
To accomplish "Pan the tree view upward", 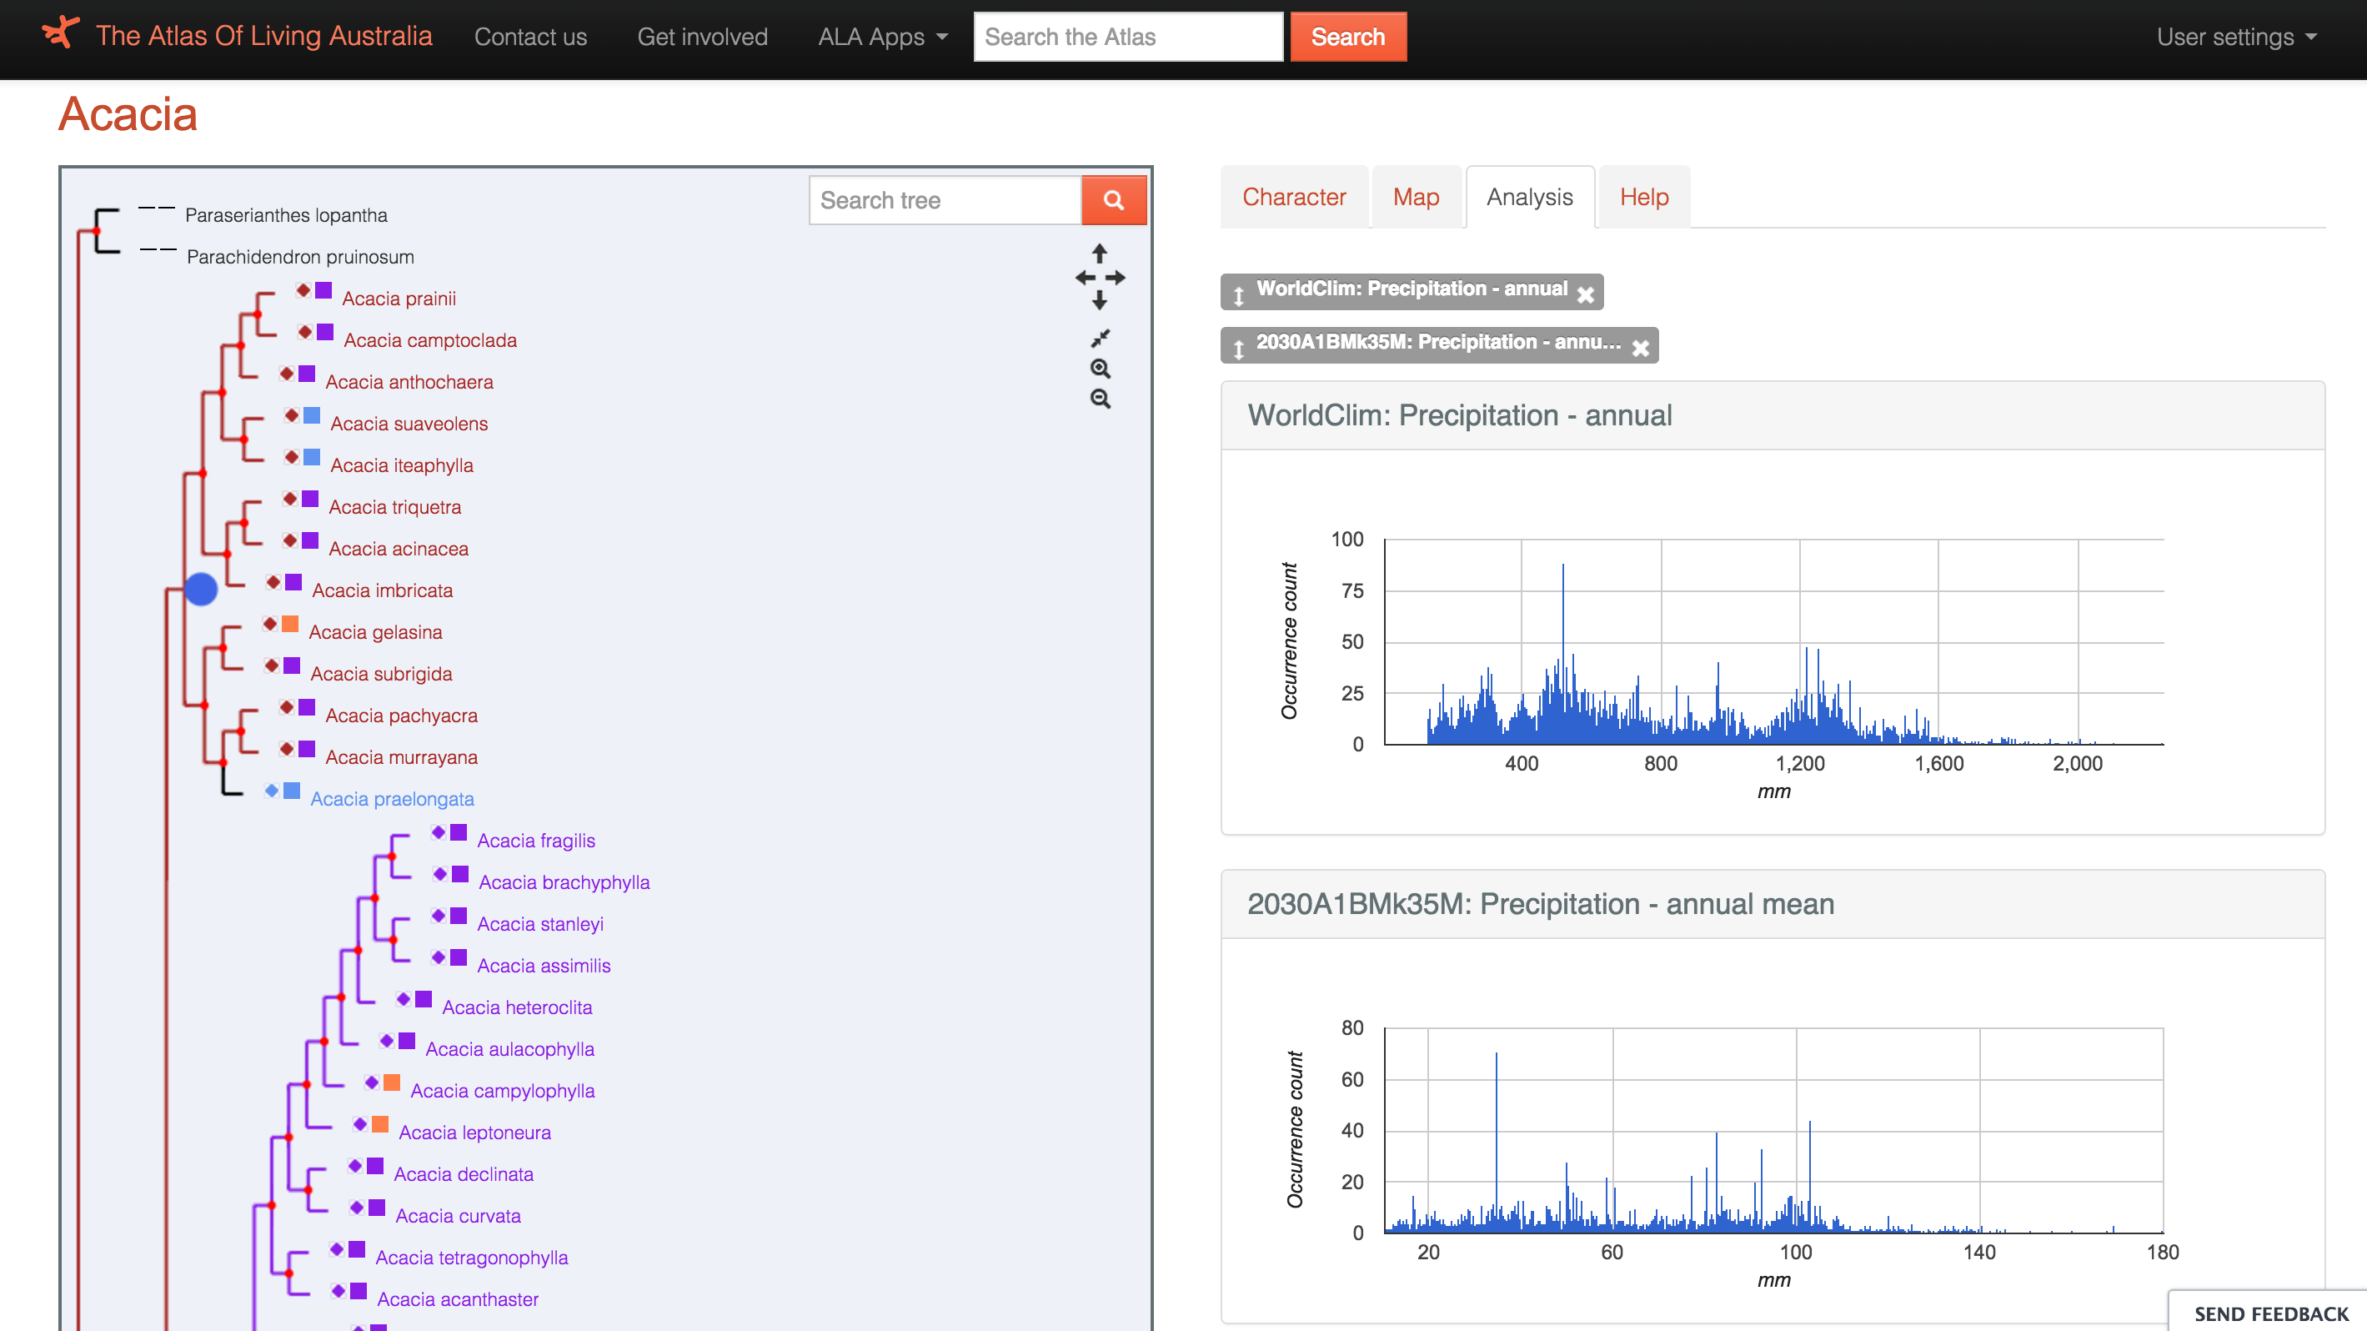I will click(x=1099, y=253).
